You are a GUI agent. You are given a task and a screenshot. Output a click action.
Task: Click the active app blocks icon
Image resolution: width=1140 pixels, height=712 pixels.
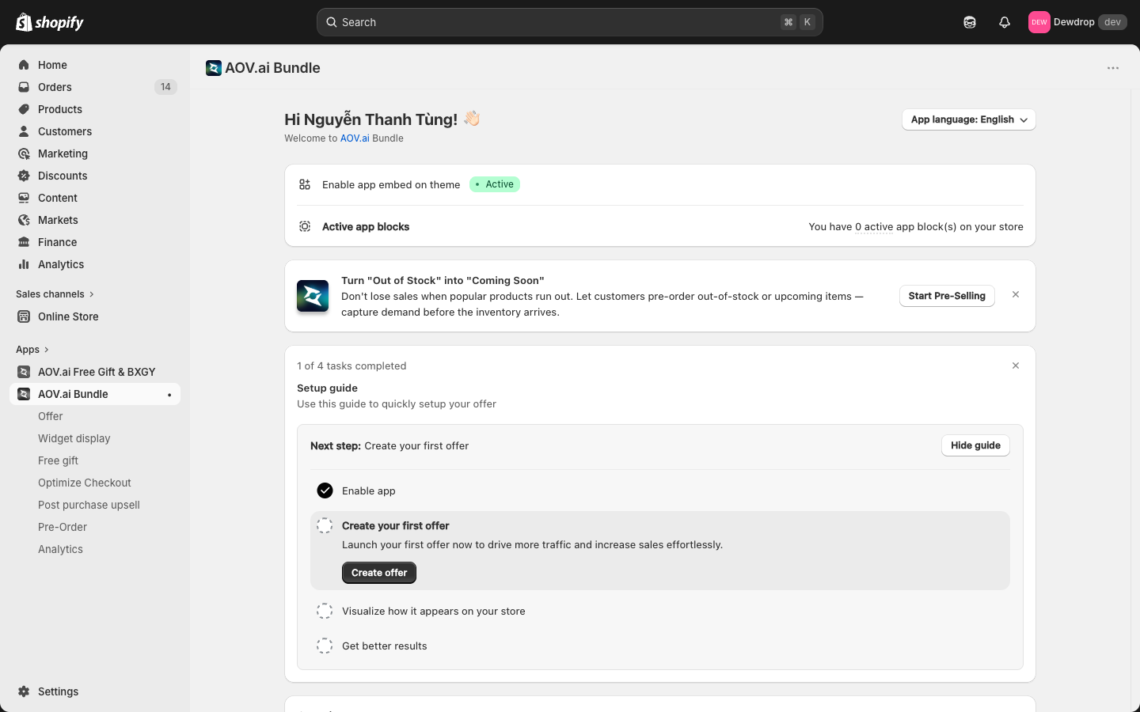pos(305,226)
